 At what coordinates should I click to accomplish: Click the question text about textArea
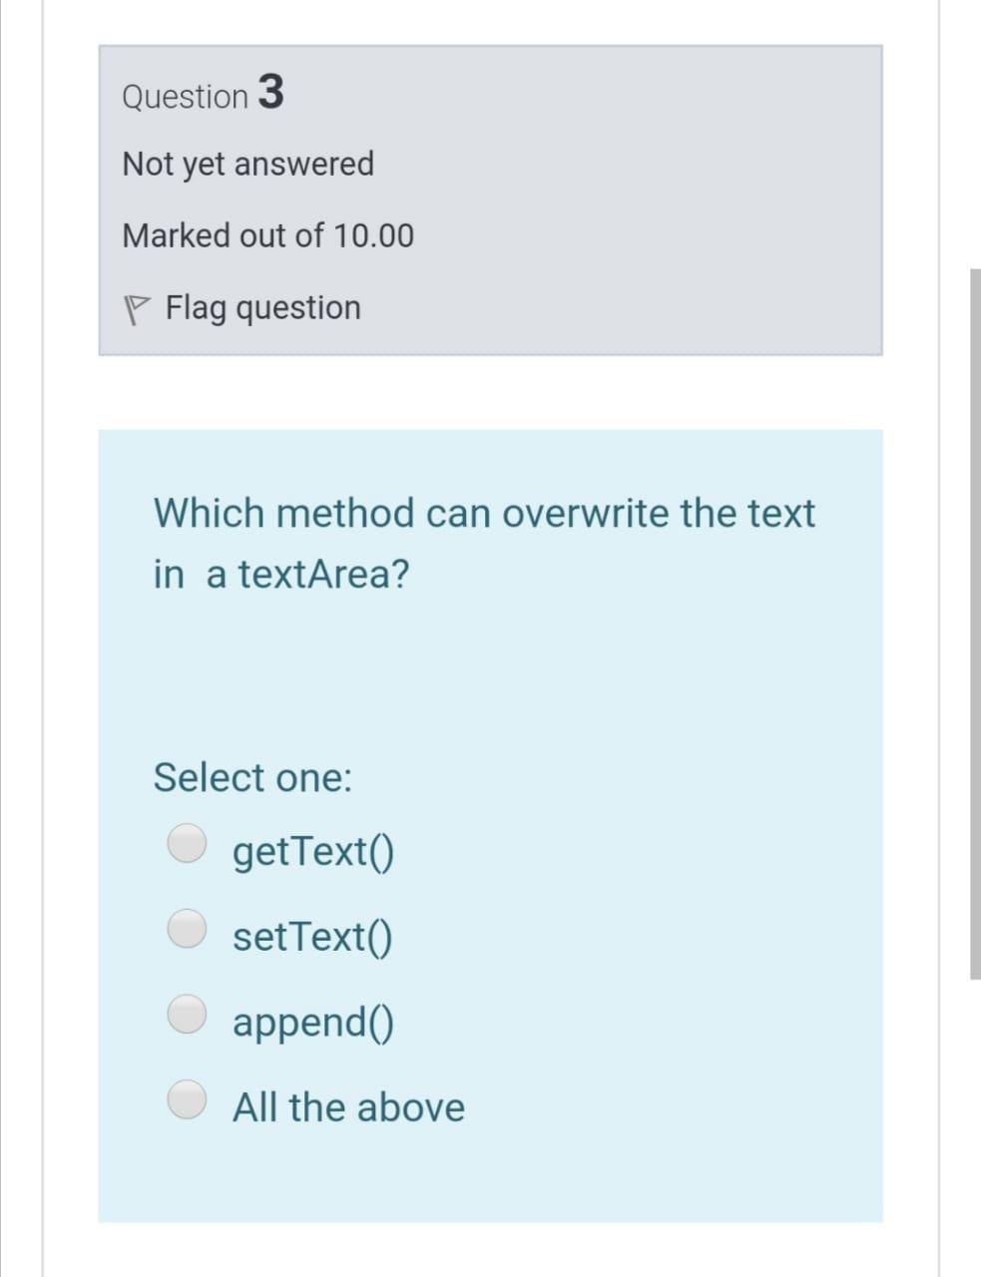click(x=483, y=512)
